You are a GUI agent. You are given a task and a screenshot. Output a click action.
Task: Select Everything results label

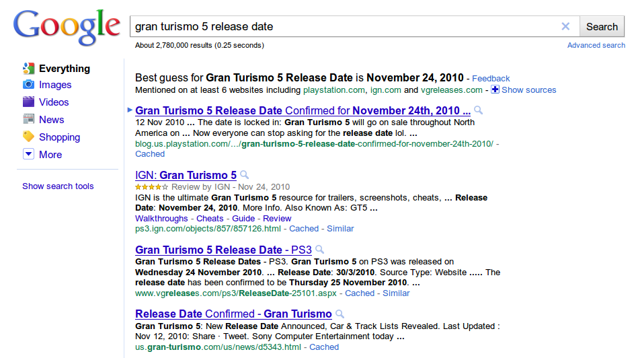pos(65,69)
